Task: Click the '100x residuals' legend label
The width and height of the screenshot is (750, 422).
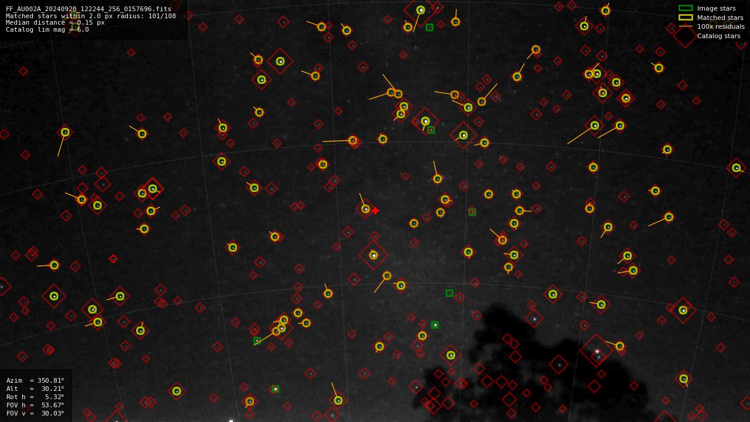Action: click(721, 26)
